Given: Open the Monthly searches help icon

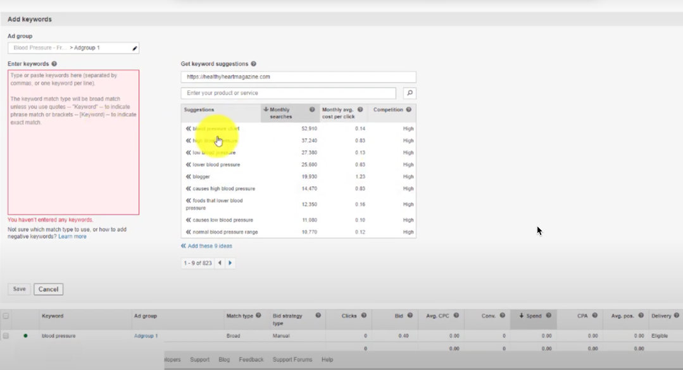Looking at the screenshot, I should 312,109.
